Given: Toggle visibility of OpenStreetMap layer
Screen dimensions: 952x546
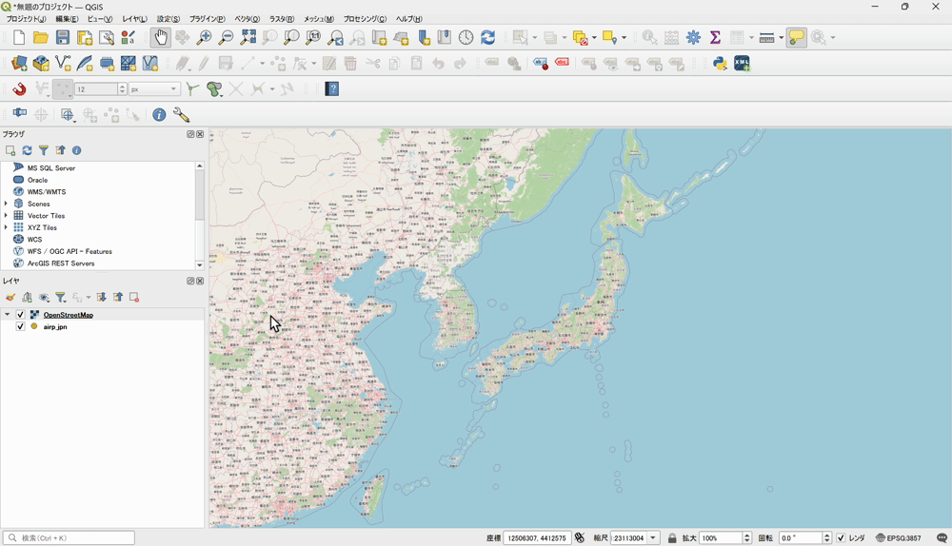Looking at the screenshot, I should point(20,315).
